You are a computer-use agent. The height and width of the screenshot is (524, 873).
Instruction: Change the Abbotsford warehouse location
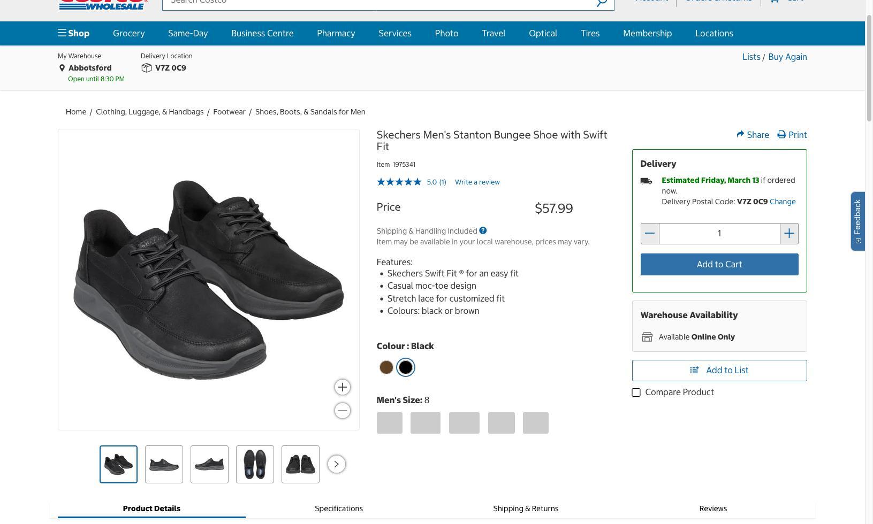click(89, 68)
